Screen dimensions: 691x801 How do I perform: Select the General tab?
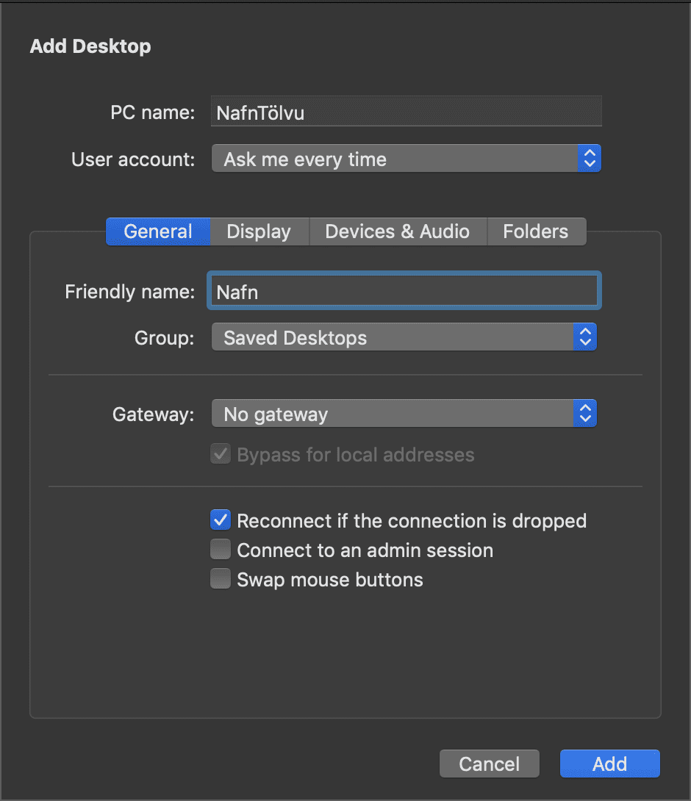point(158,231)
